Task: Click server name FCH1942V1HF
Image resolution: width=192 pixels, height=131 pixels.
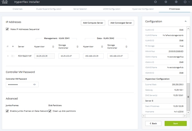Action: pos(25,56)
